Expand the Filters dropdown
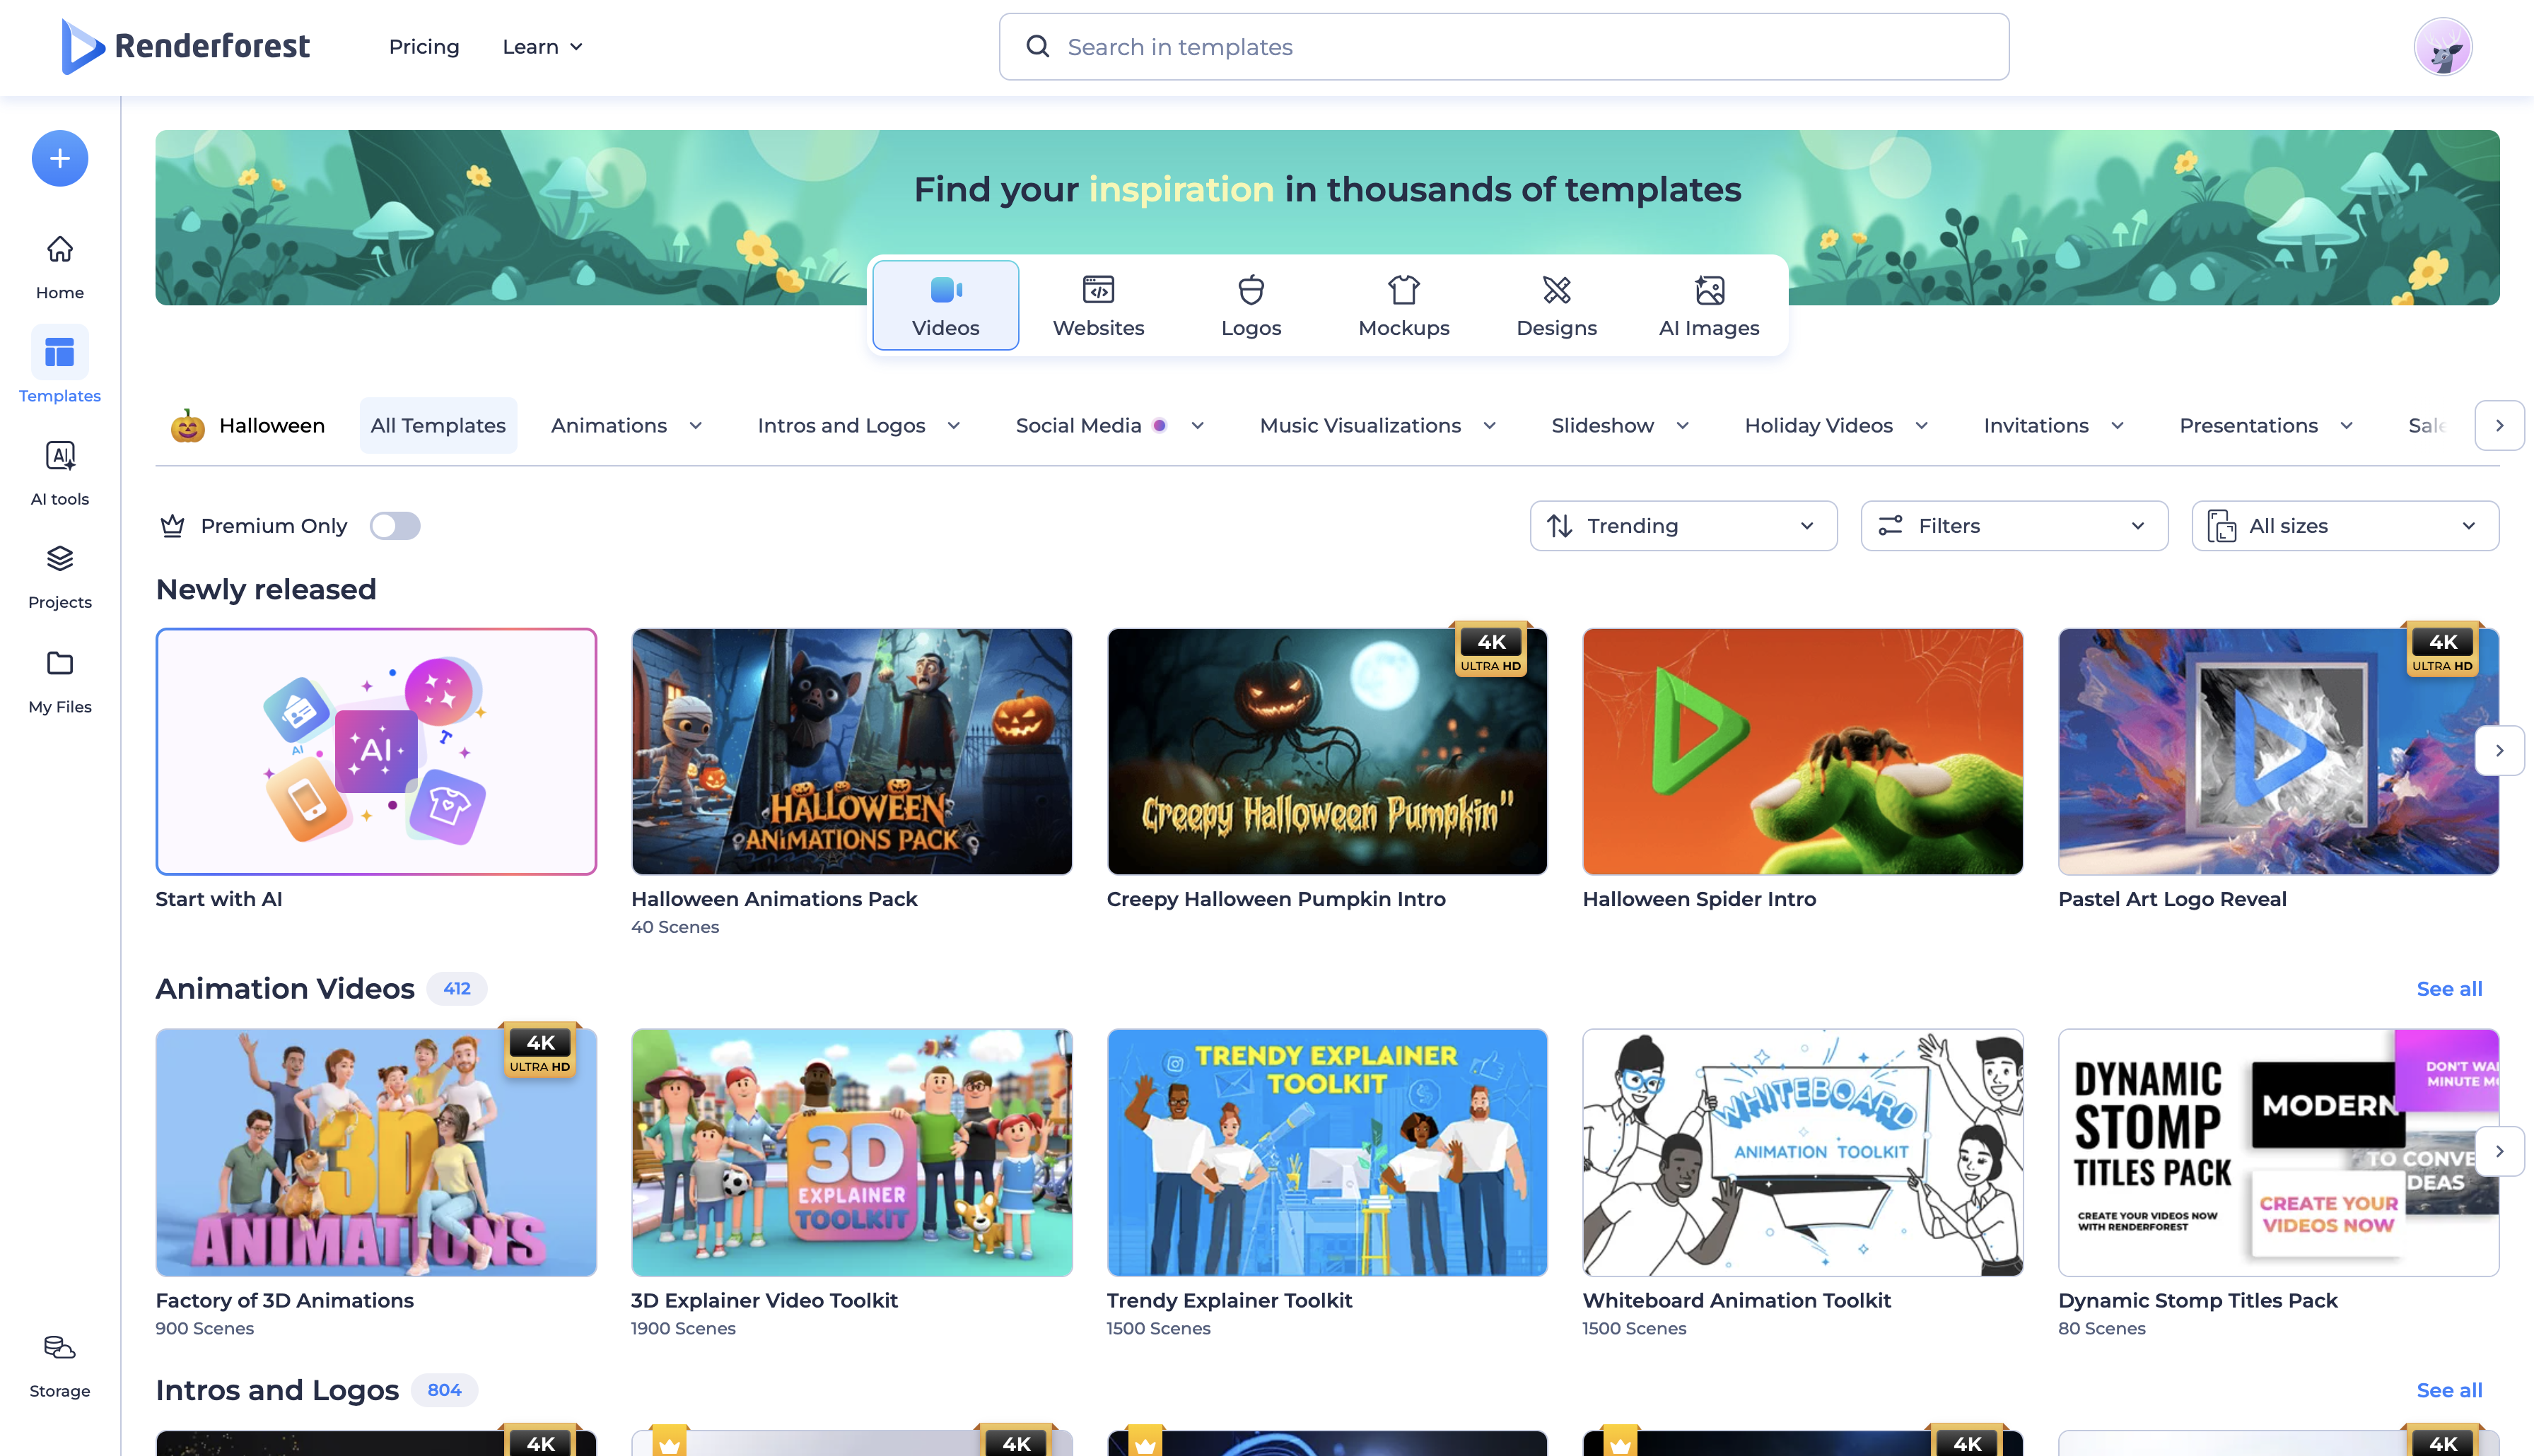This screenshot has height=1456, width=2534. click(2013, 526)
